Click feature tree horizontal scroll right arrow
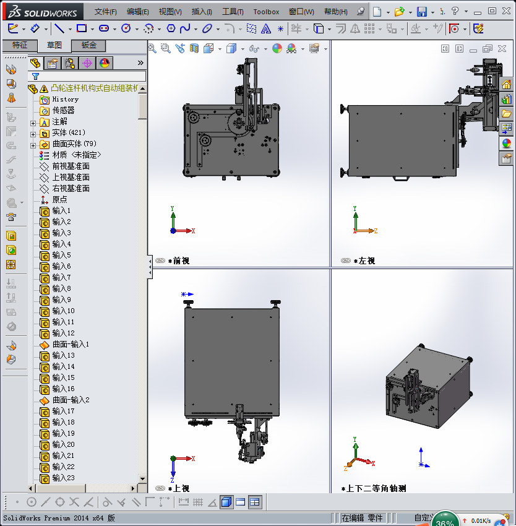 (133, 488)
